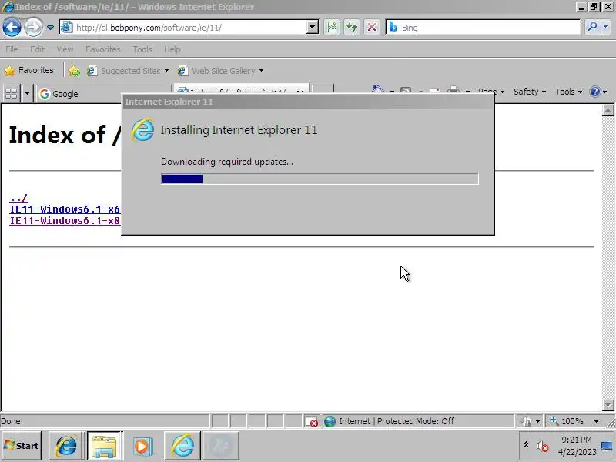
Task: Click the Show Desktop monitor tray icon
Action: [607, 446]
